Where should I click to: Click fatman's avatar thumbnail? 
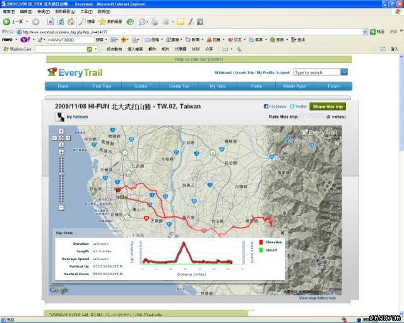59,117
